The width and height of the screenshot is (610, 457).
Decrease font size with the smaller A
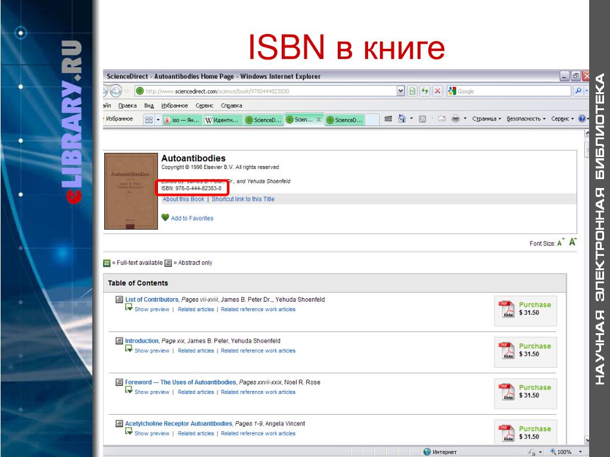[560, 243]
